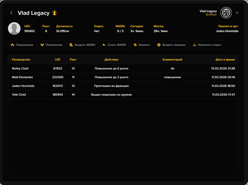Viewport: 248px width, 185px height.
Task: Click the date 11.03.2026 18:50
Action: [x=223, y=86]
